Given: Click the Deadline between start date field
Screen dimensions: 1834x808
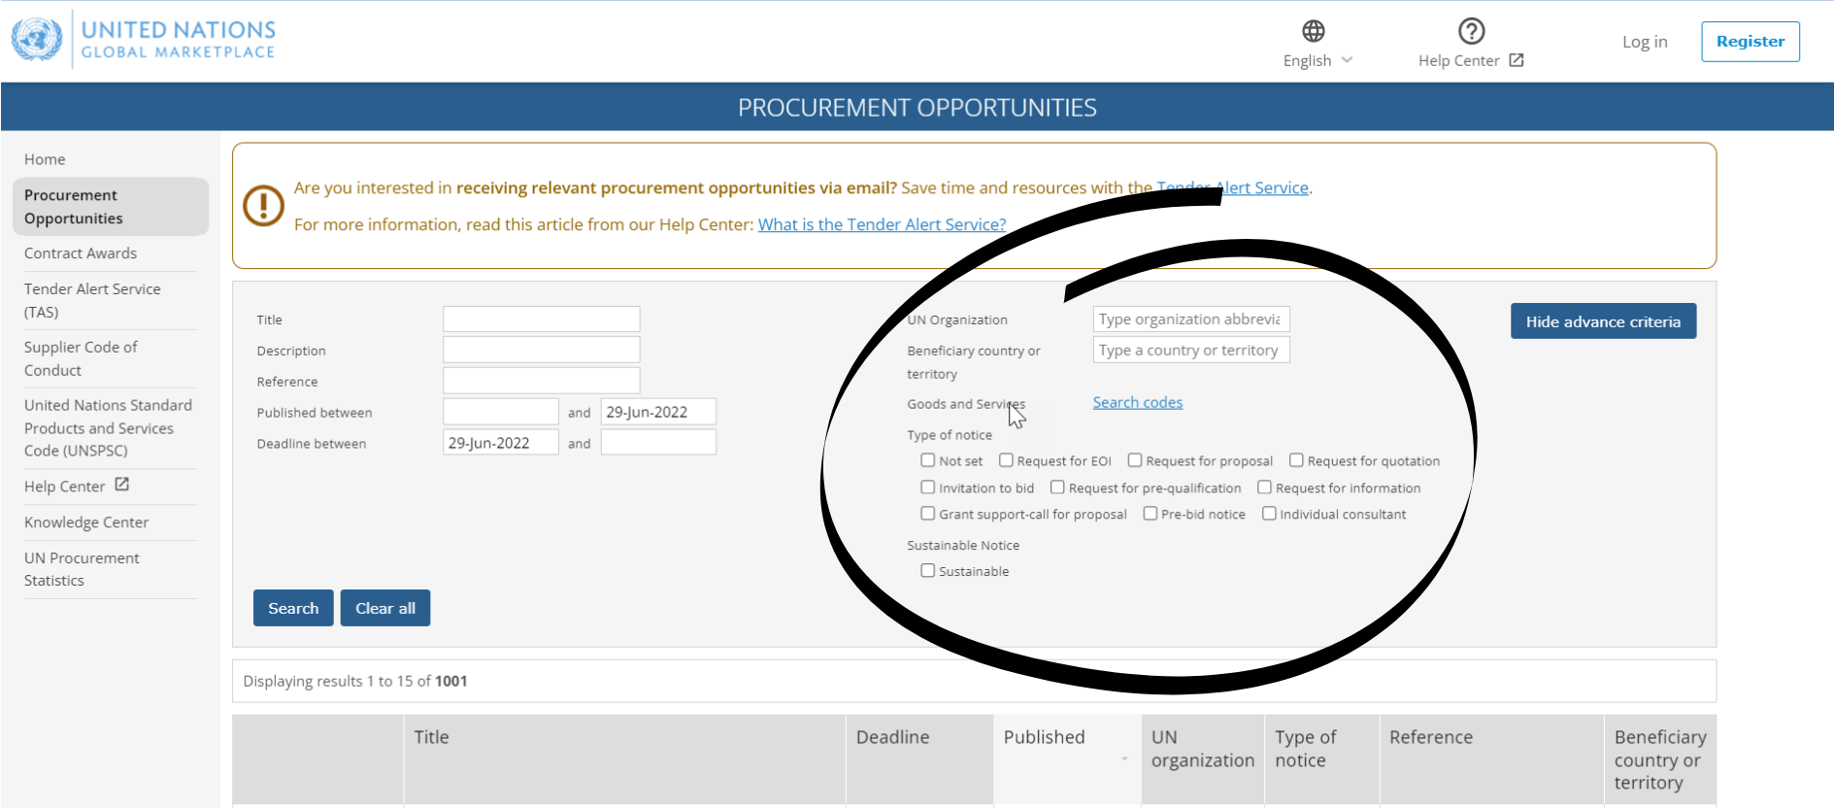Looking at the screenshot, I should 501,443.
